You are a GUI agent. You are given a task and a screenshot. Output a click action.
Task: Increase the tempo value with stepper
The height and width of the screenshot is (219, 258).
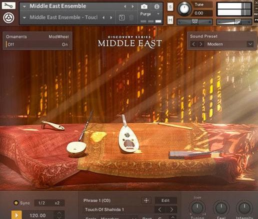coord(59,213)
